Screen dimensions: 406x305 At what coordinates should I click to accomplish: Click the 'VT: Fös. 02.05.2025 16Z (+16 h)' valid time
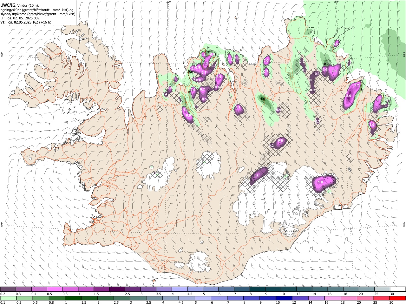(x=26, y=22)
